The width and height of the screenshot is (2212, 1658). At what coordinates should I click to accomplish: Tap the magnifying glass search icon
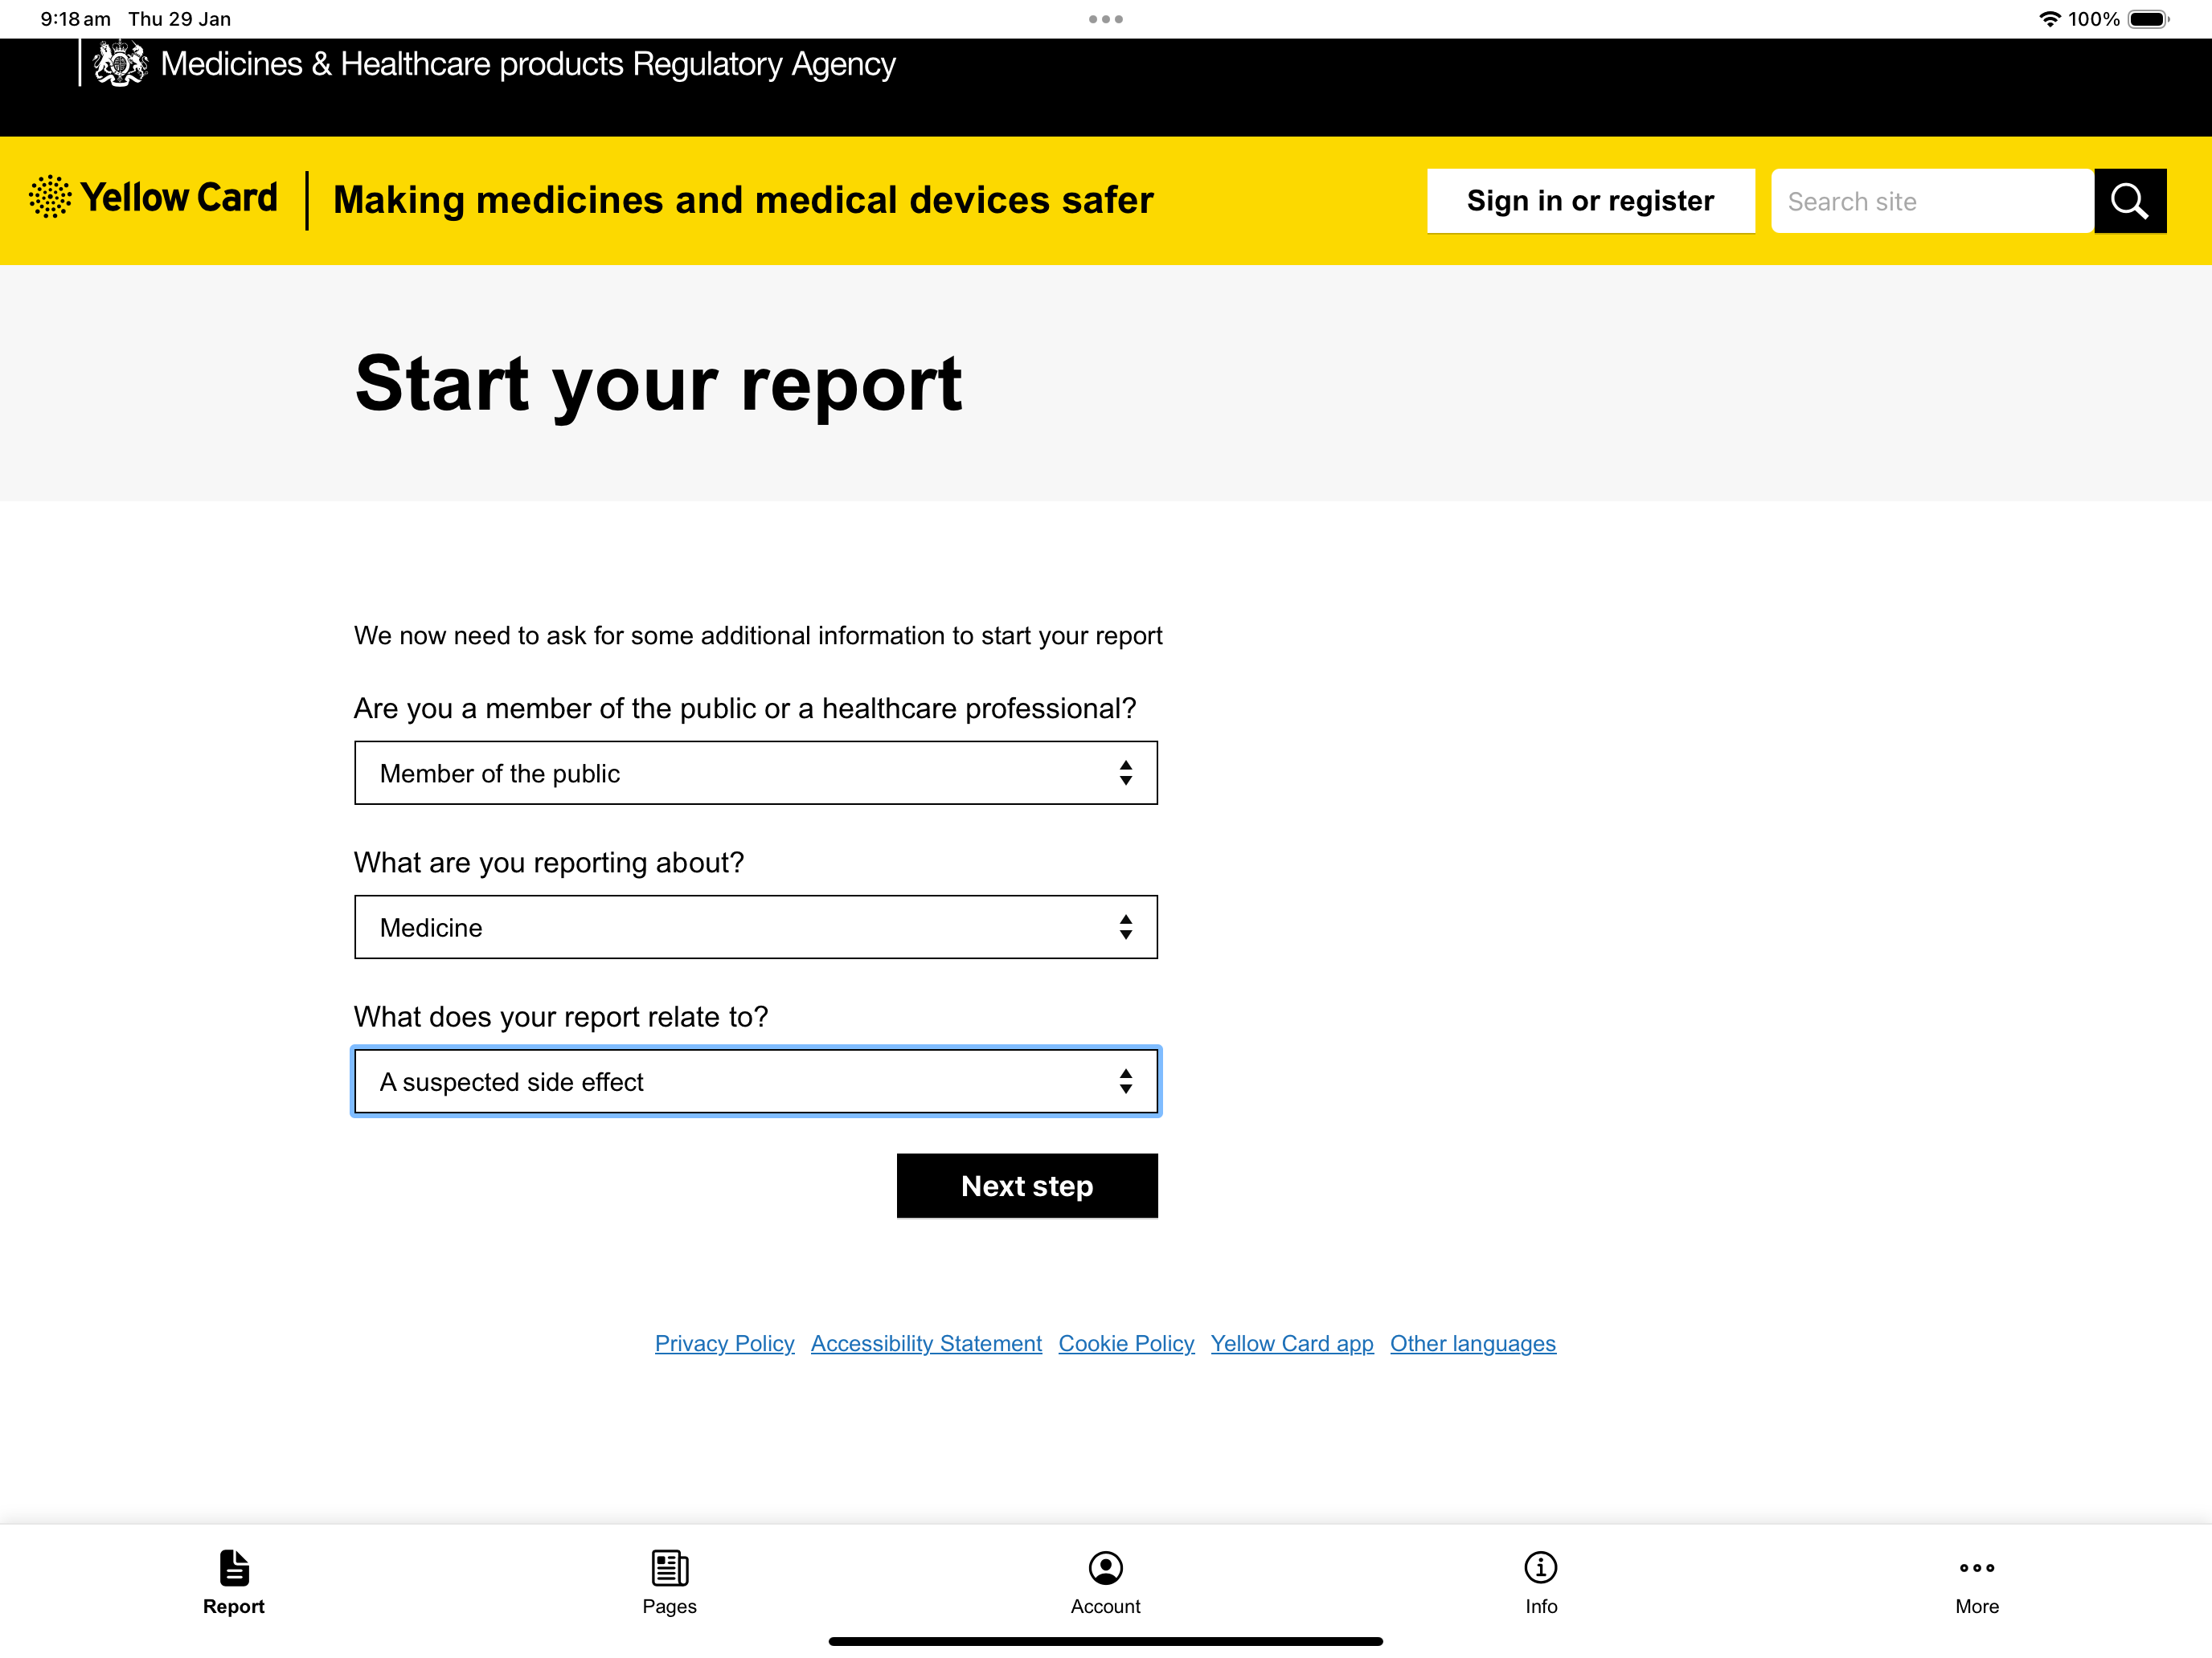point(2130,201)
